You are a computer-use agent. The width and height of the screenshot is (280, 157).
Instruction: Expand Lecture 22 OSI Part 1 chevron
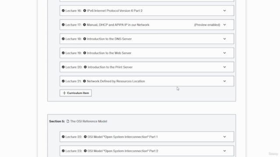(224, 137)
